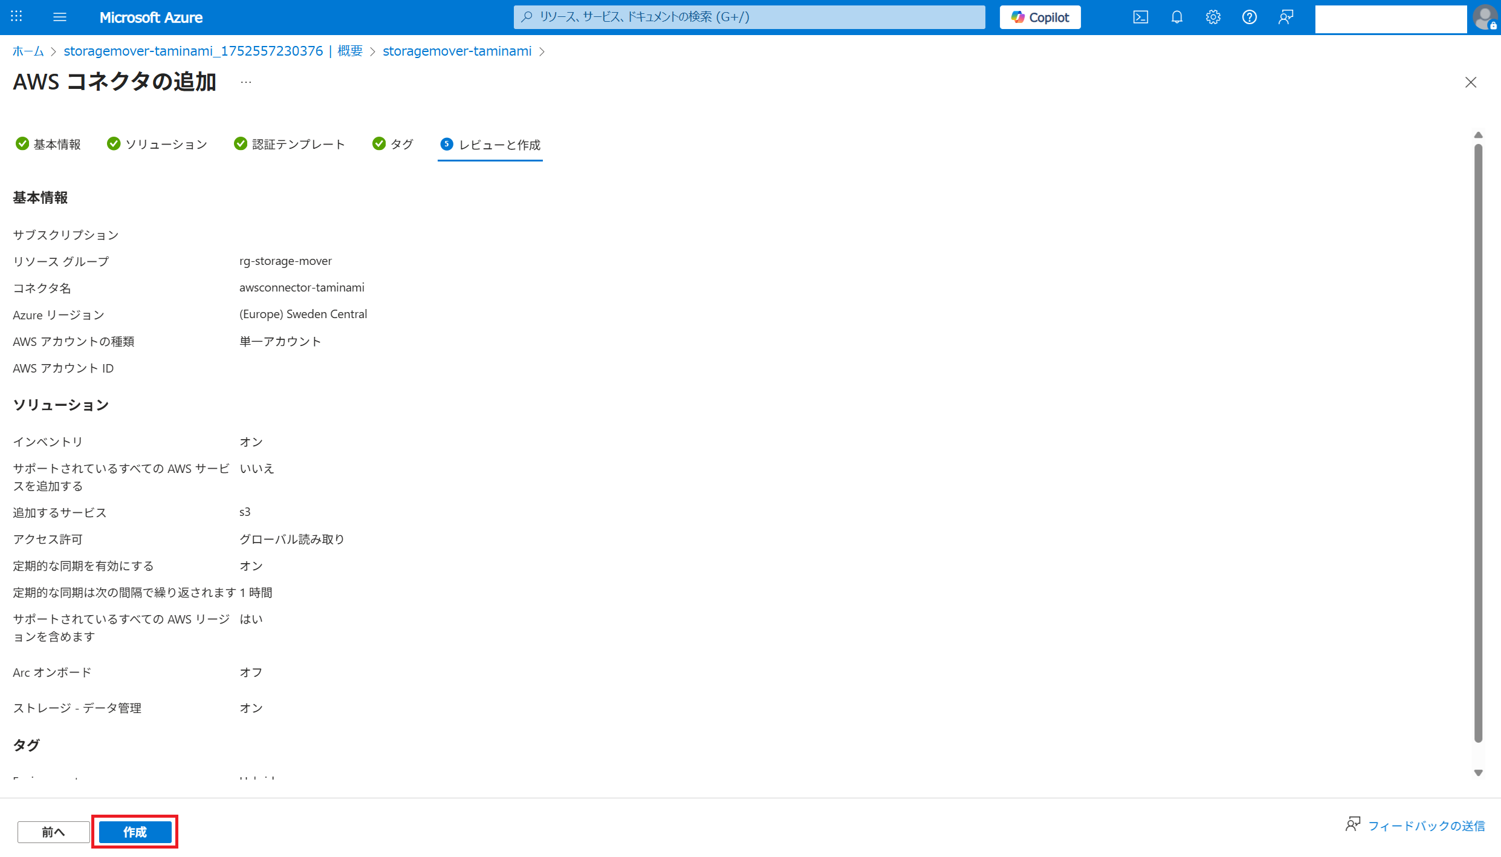Image resolution: width=1501 pixels, height=857 pixels.
Task: Click アクセス許可 label
Action: pos(48,539)
